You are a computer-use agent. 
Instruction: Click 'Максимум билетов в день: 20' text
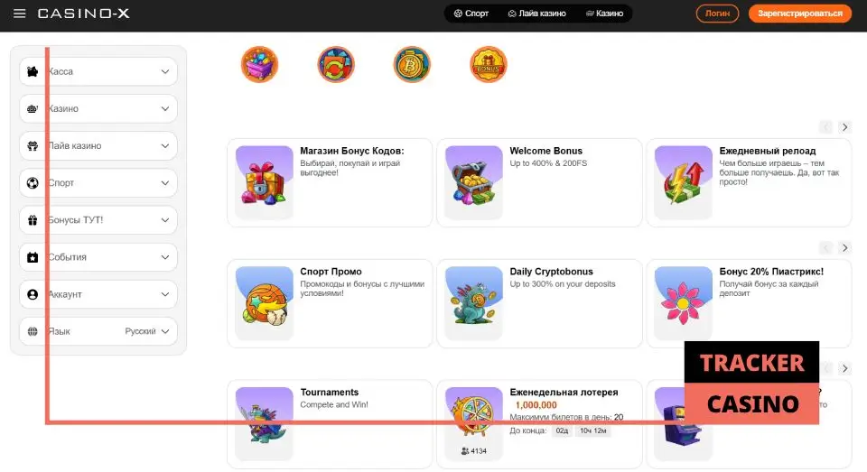(566, 417)
